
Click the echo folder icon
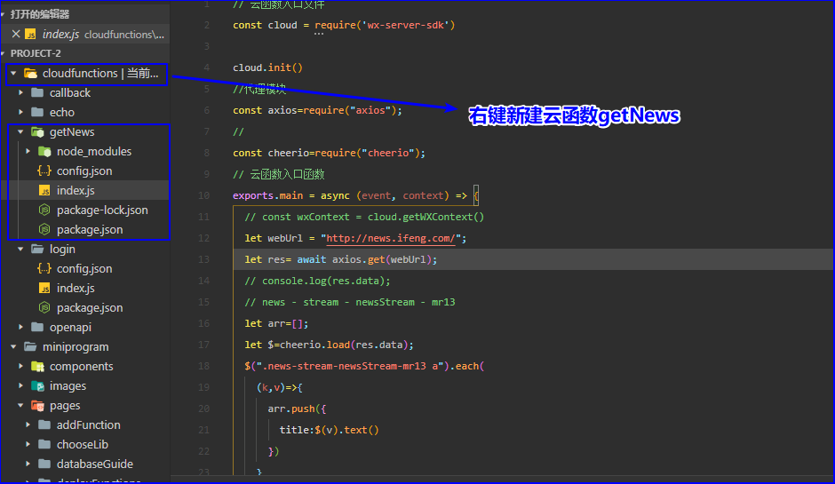(x=37, y=113)
